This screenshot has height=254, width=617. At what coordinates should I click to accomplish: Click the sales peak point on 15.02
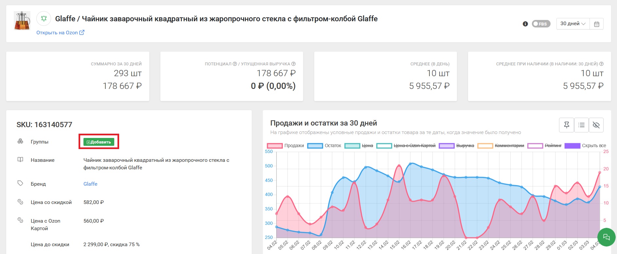pos(399,165)
